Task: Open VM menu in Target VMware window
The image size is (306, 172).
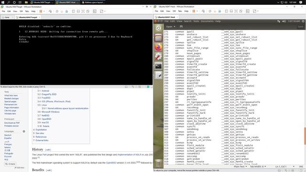Action: click(21, 11)
